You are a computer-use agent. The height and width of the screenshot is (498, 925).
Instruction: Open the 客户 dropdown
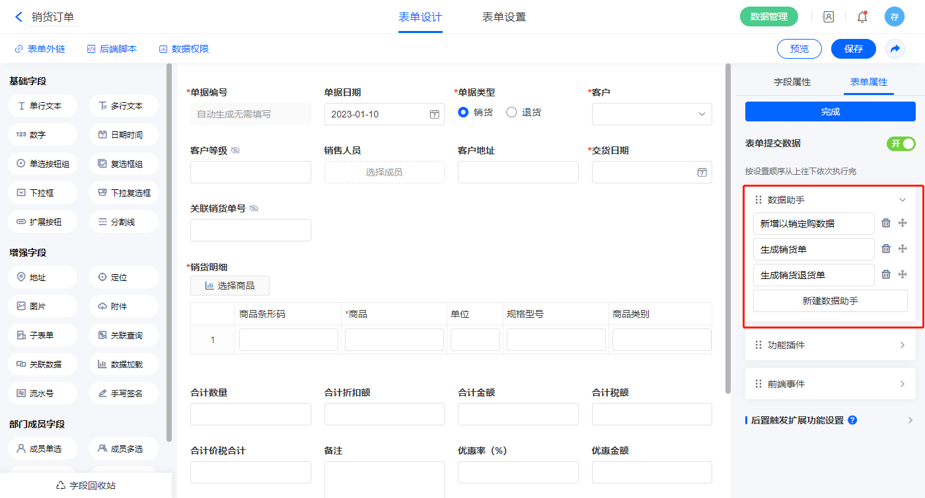651,114
